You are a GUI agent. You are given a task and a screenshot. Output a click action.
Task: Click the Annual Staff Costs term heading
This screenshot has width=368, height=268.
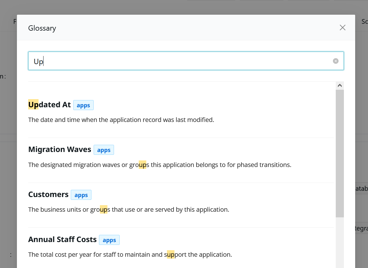point(62,240)
